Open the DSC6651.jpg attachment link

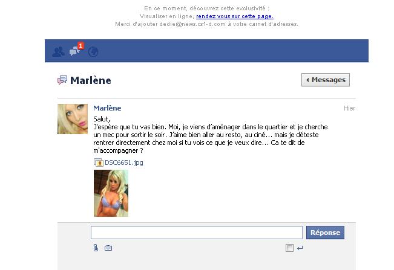tap(124, 162)
